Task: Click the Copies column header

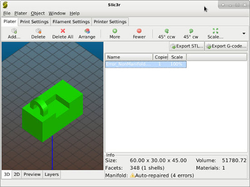Action: pos(160,57)
